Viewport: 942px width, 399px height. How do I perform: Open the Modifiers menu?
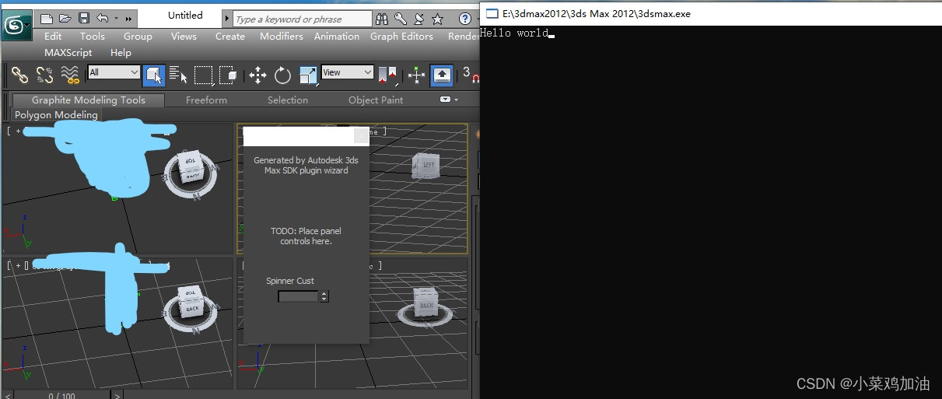(282, 36)
